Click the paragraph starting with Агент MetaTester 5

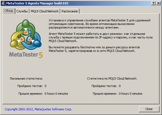100,37
